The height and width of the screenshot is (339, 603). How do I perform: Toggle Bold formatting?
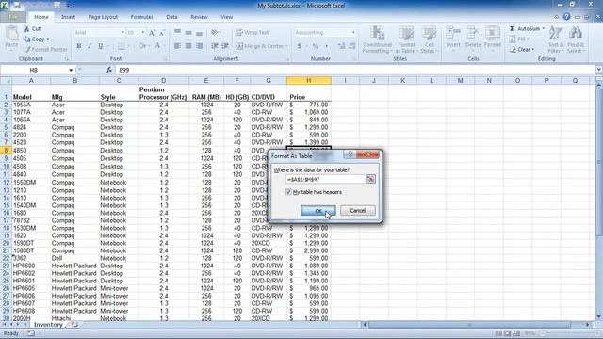pos(79,46)
